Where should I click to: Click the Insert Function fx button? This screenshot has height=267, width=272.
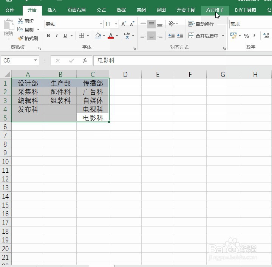(x=85, y=61)
